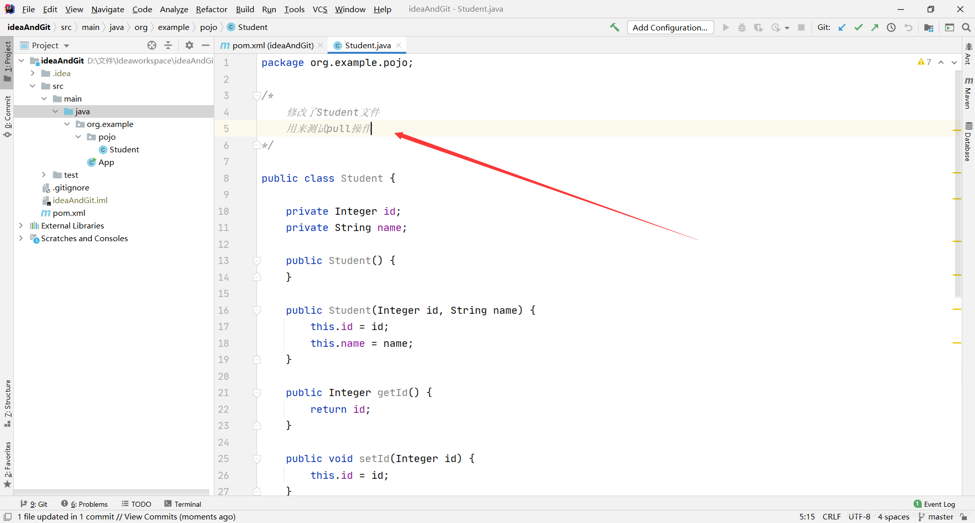This screenshot has height=523, width=975.
Task: Go to next highlighted error arrow
Action: [954, 62]
